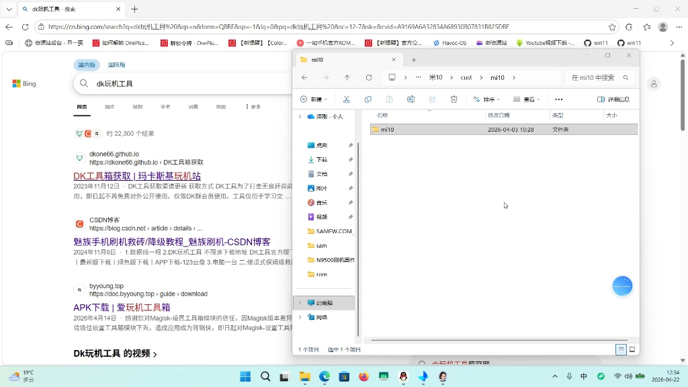Open the 新建 dropdown in Explorer
688x387 pixels.
click(x=314, y=99)
